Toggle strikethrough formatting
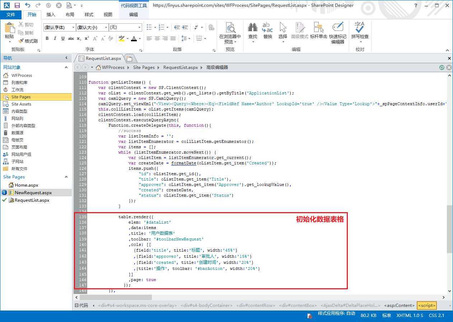453x322 pixels. coord(71,38)
